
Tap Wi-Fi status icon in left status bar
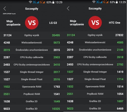pos(30,2)
